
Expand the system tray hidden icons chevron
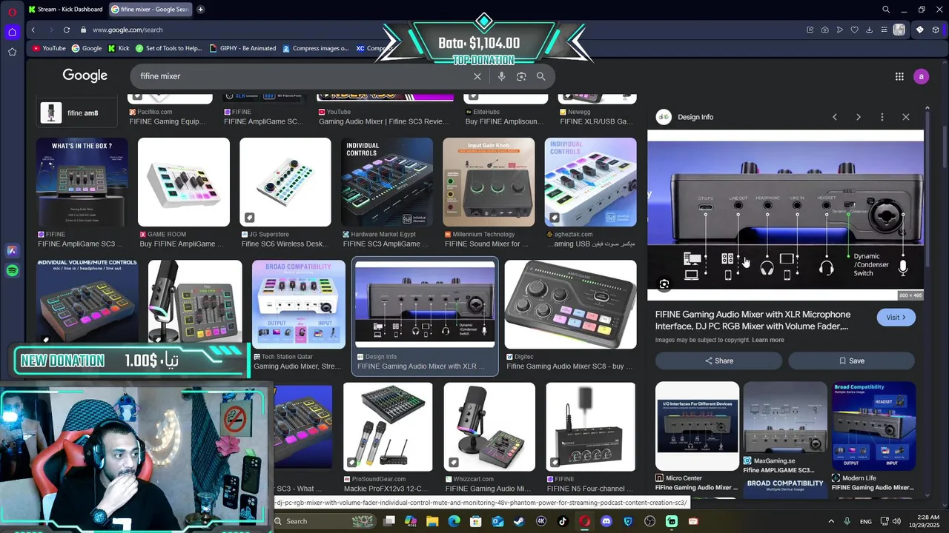[830, 521]
